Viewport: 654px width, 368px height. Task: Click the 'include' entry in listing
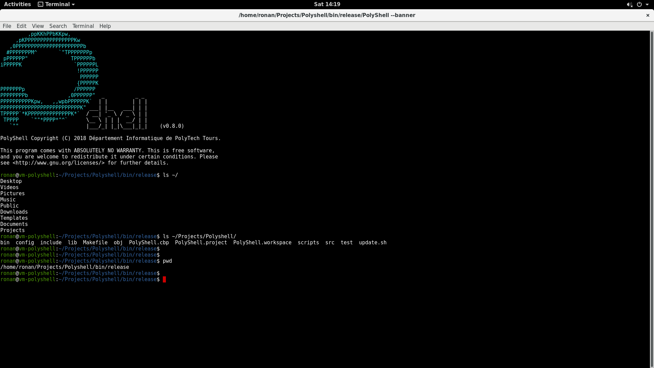pyautogui.click(x=51, y=243)
